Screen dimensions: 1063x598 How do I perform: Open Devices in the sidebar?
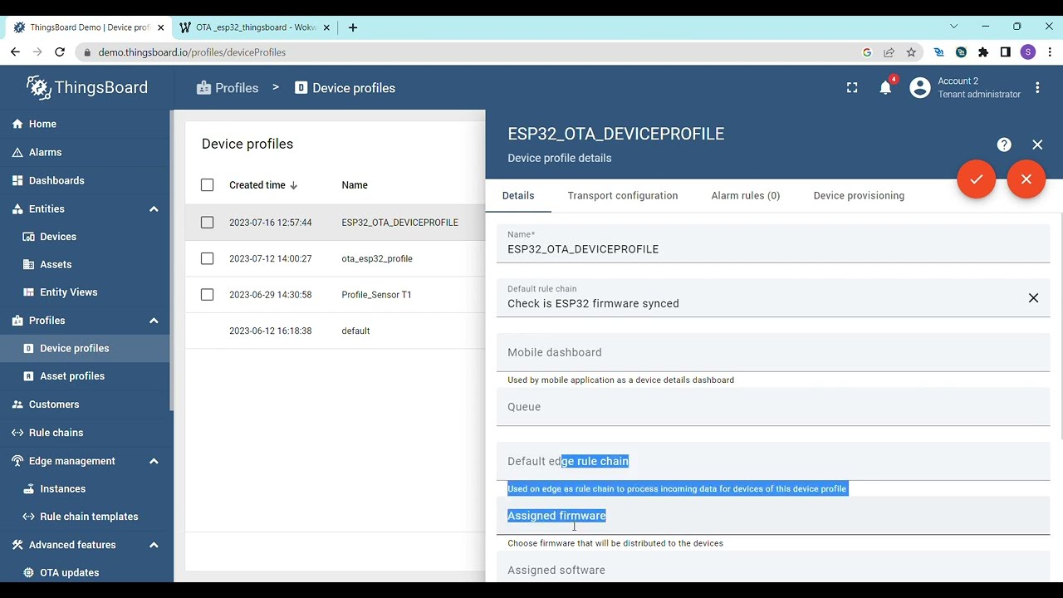point(86,237)
